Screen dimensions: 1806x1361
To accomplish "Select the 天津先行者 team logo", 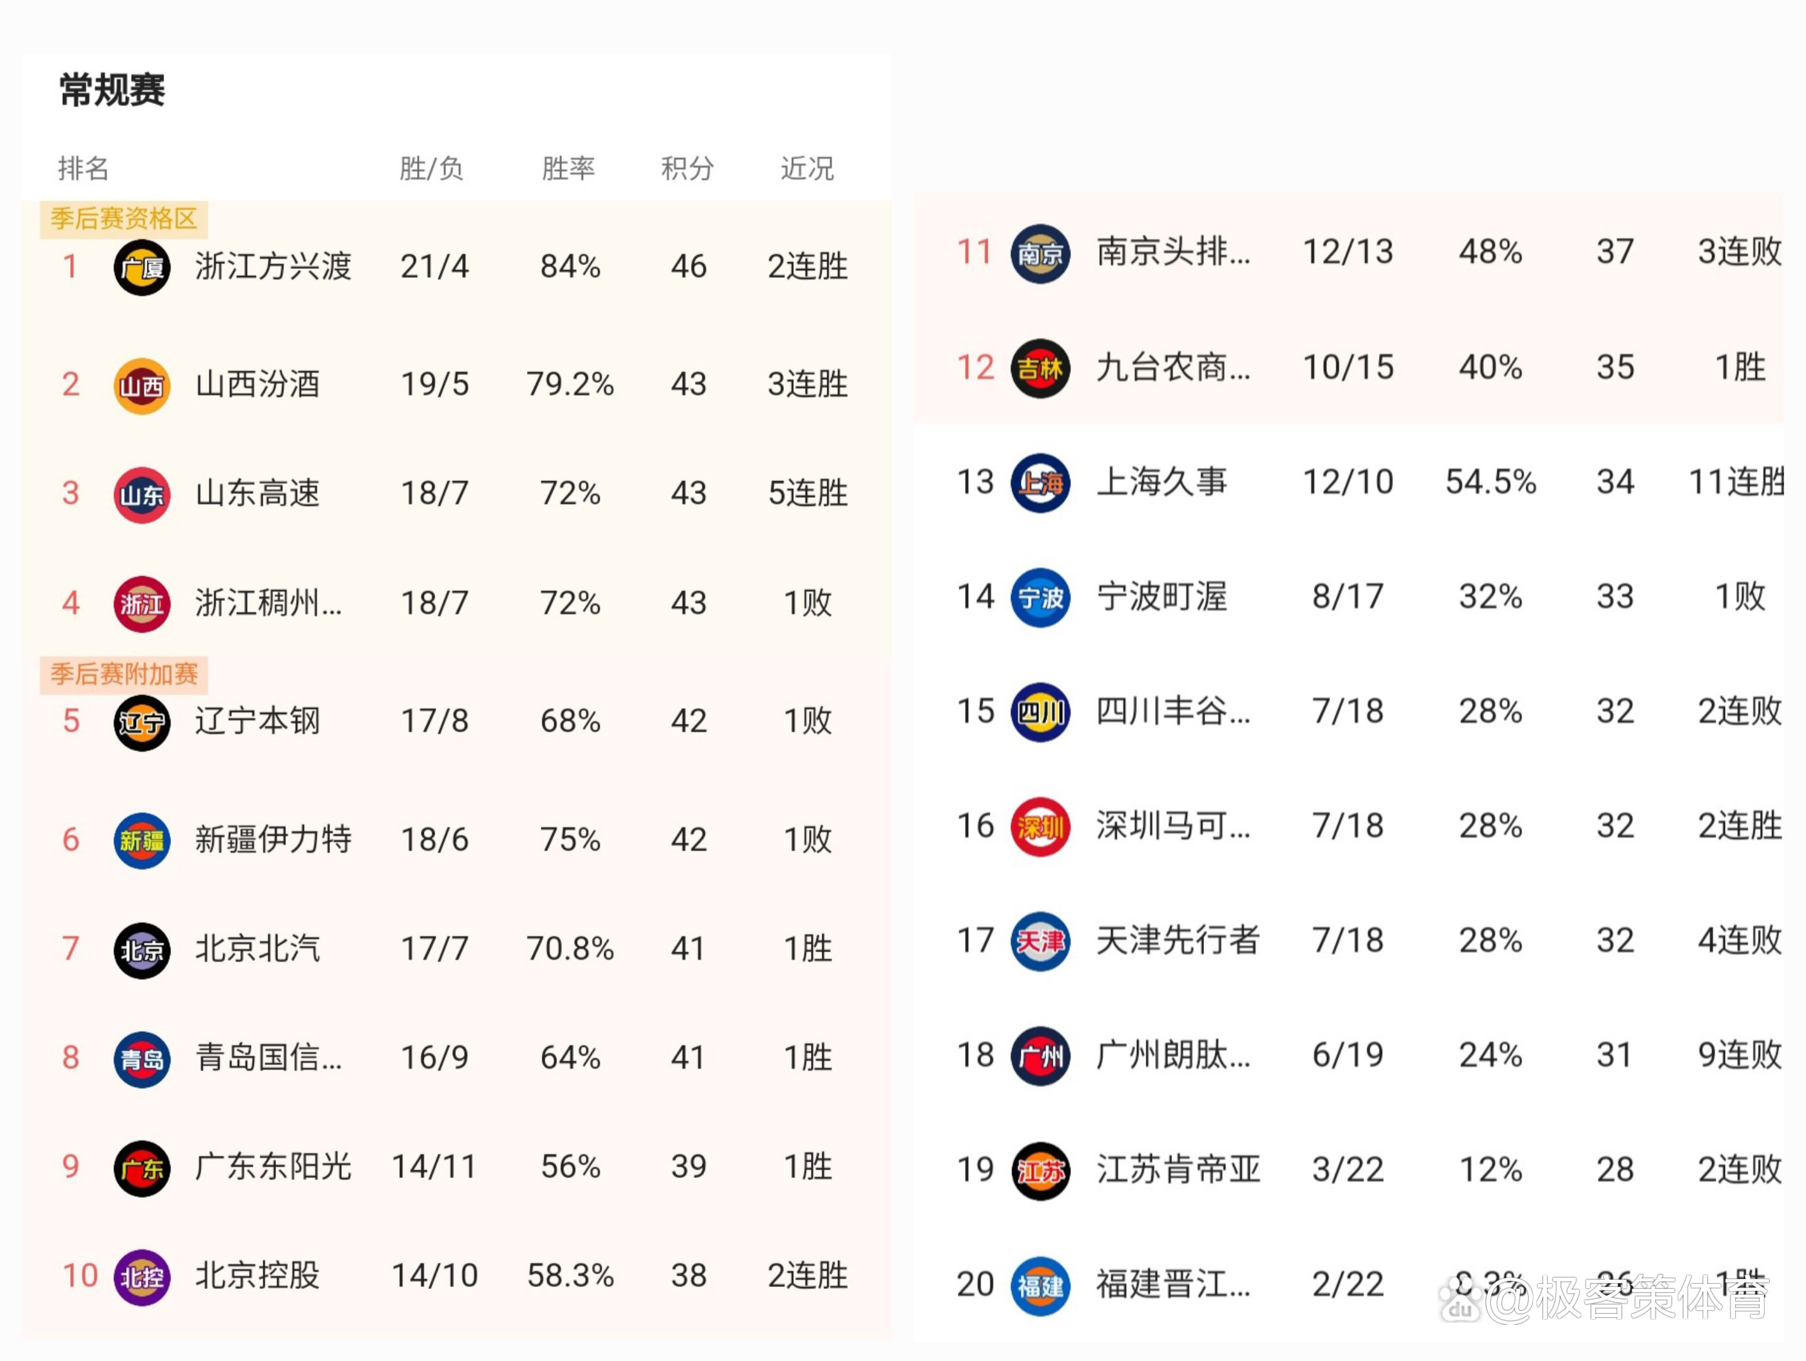I will (x=1039, y=942).
